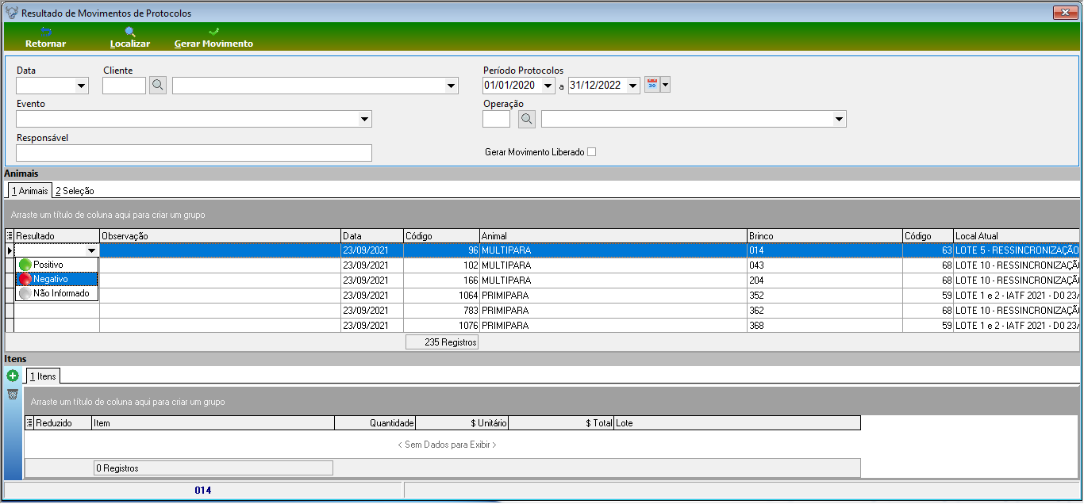Open the Cliente name dropdown

pos(452,86)
